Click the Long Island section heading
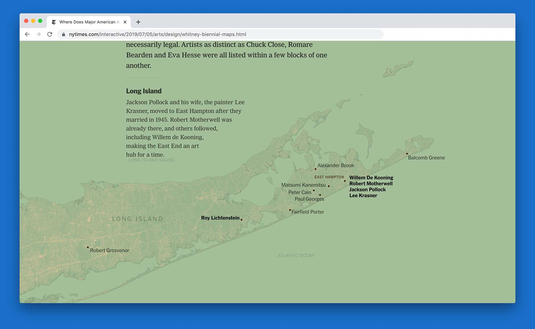Screen dimensions: 535x329 pyautogui.click(x=144, y=91)
